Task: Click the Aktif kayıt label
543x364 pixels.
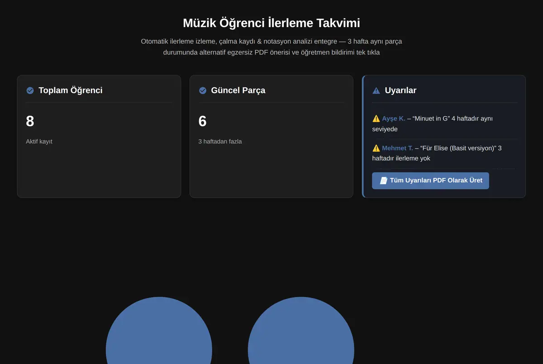Action: (x=39, y=141)
